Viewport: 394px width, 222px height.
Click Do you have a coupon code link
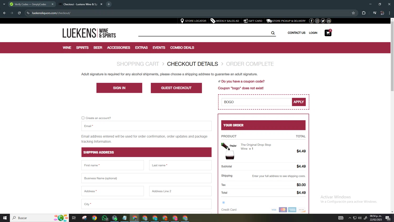tap(243, 81)
